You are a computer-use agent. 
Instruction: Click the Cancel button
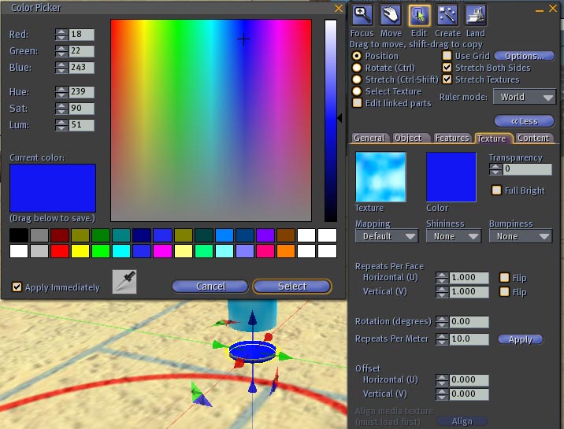pyautogui.click(x=210, y=287)
